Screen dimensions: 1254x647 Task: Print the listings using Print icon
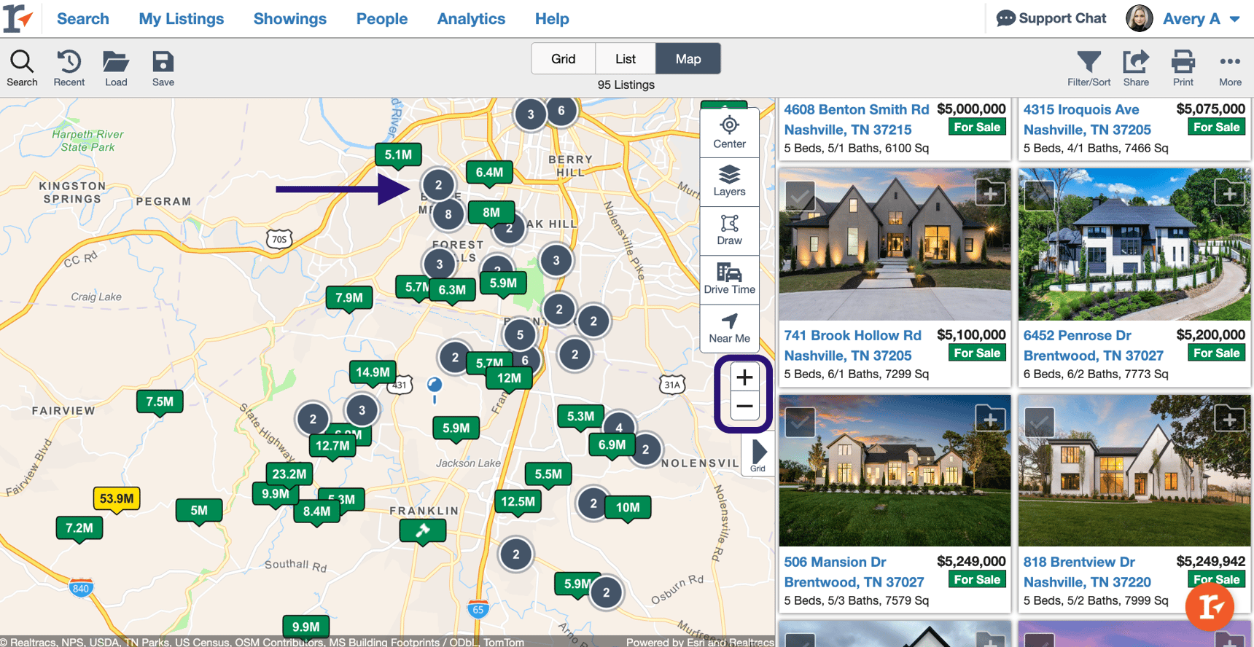pyautogui.click(x=1183, y=67)
